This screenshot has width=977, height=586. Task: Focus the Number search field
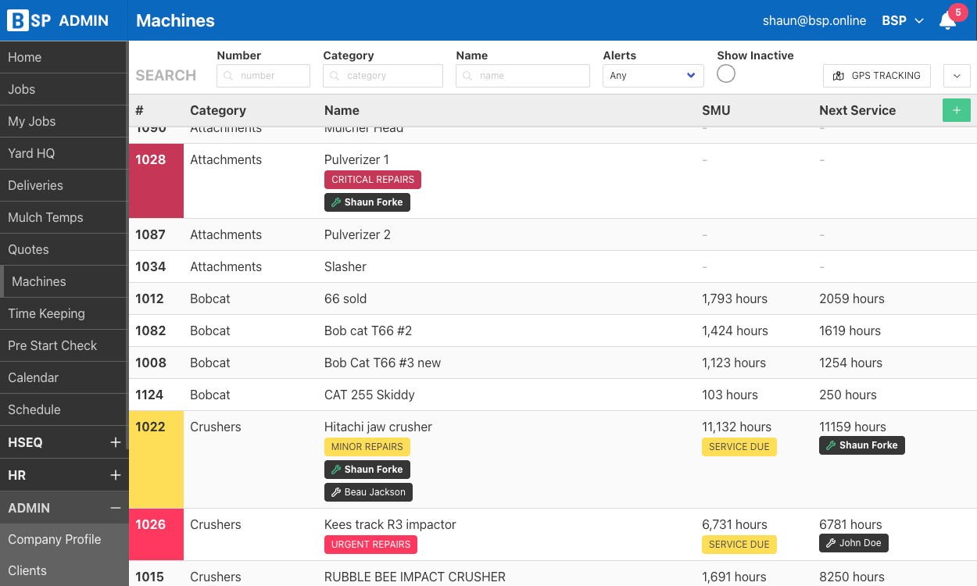click(263, 76)
